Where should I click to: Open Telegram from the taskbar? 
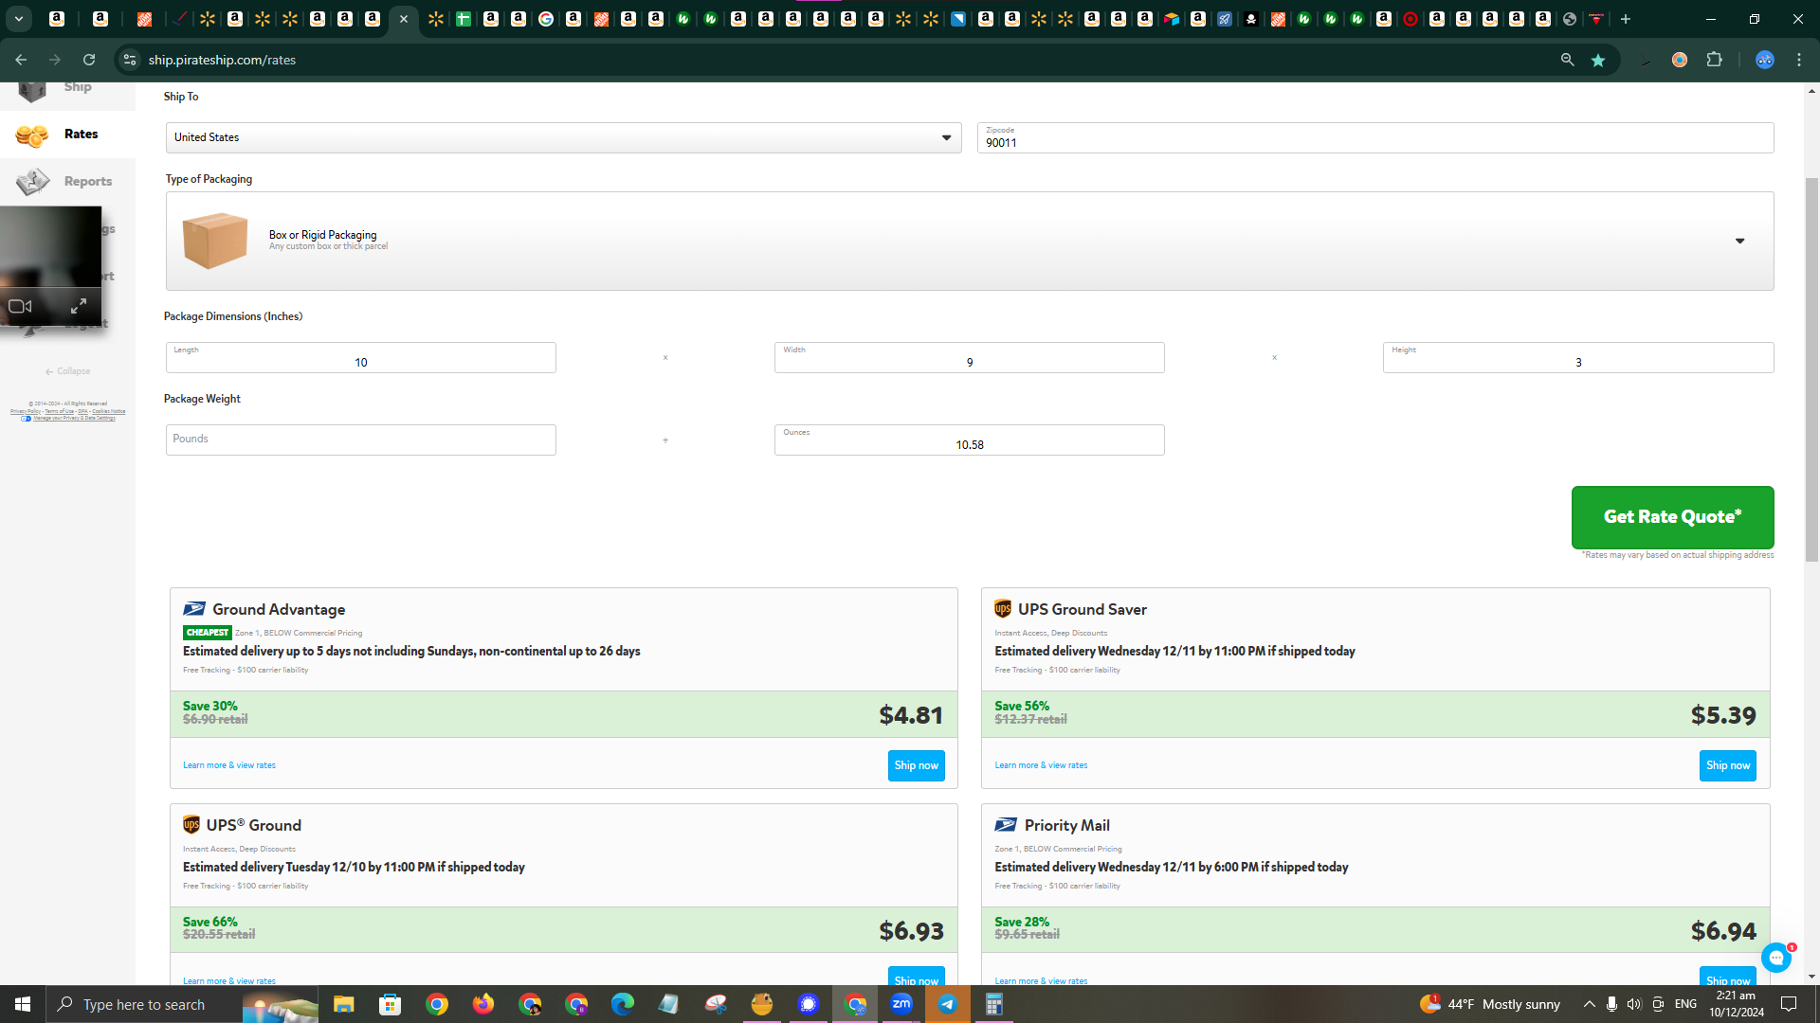(948, 1004)
